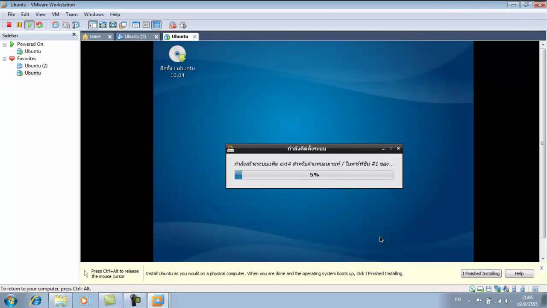Screen dimensions: 547x308
Task: Click the Network adapter status bar icon
Action: 497,289
